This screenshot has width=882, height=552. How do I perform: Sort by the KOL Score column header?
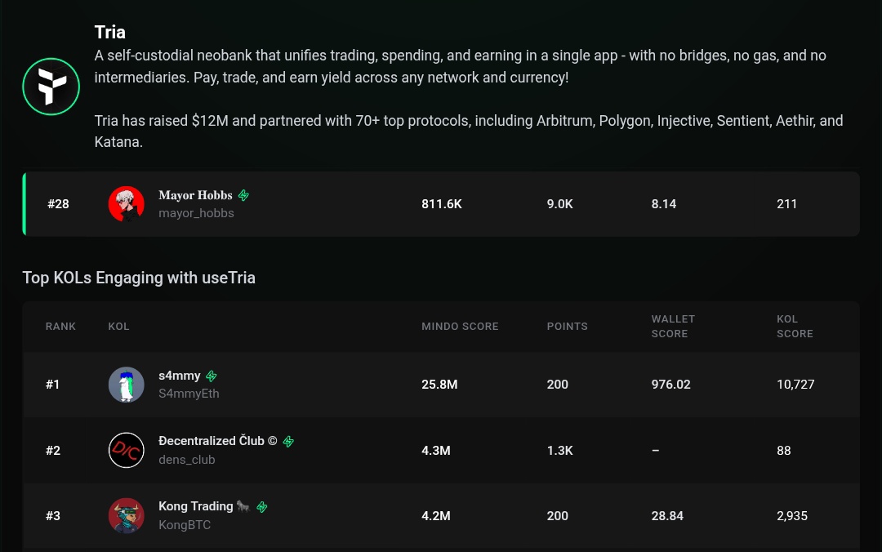[x=794, y=327]
